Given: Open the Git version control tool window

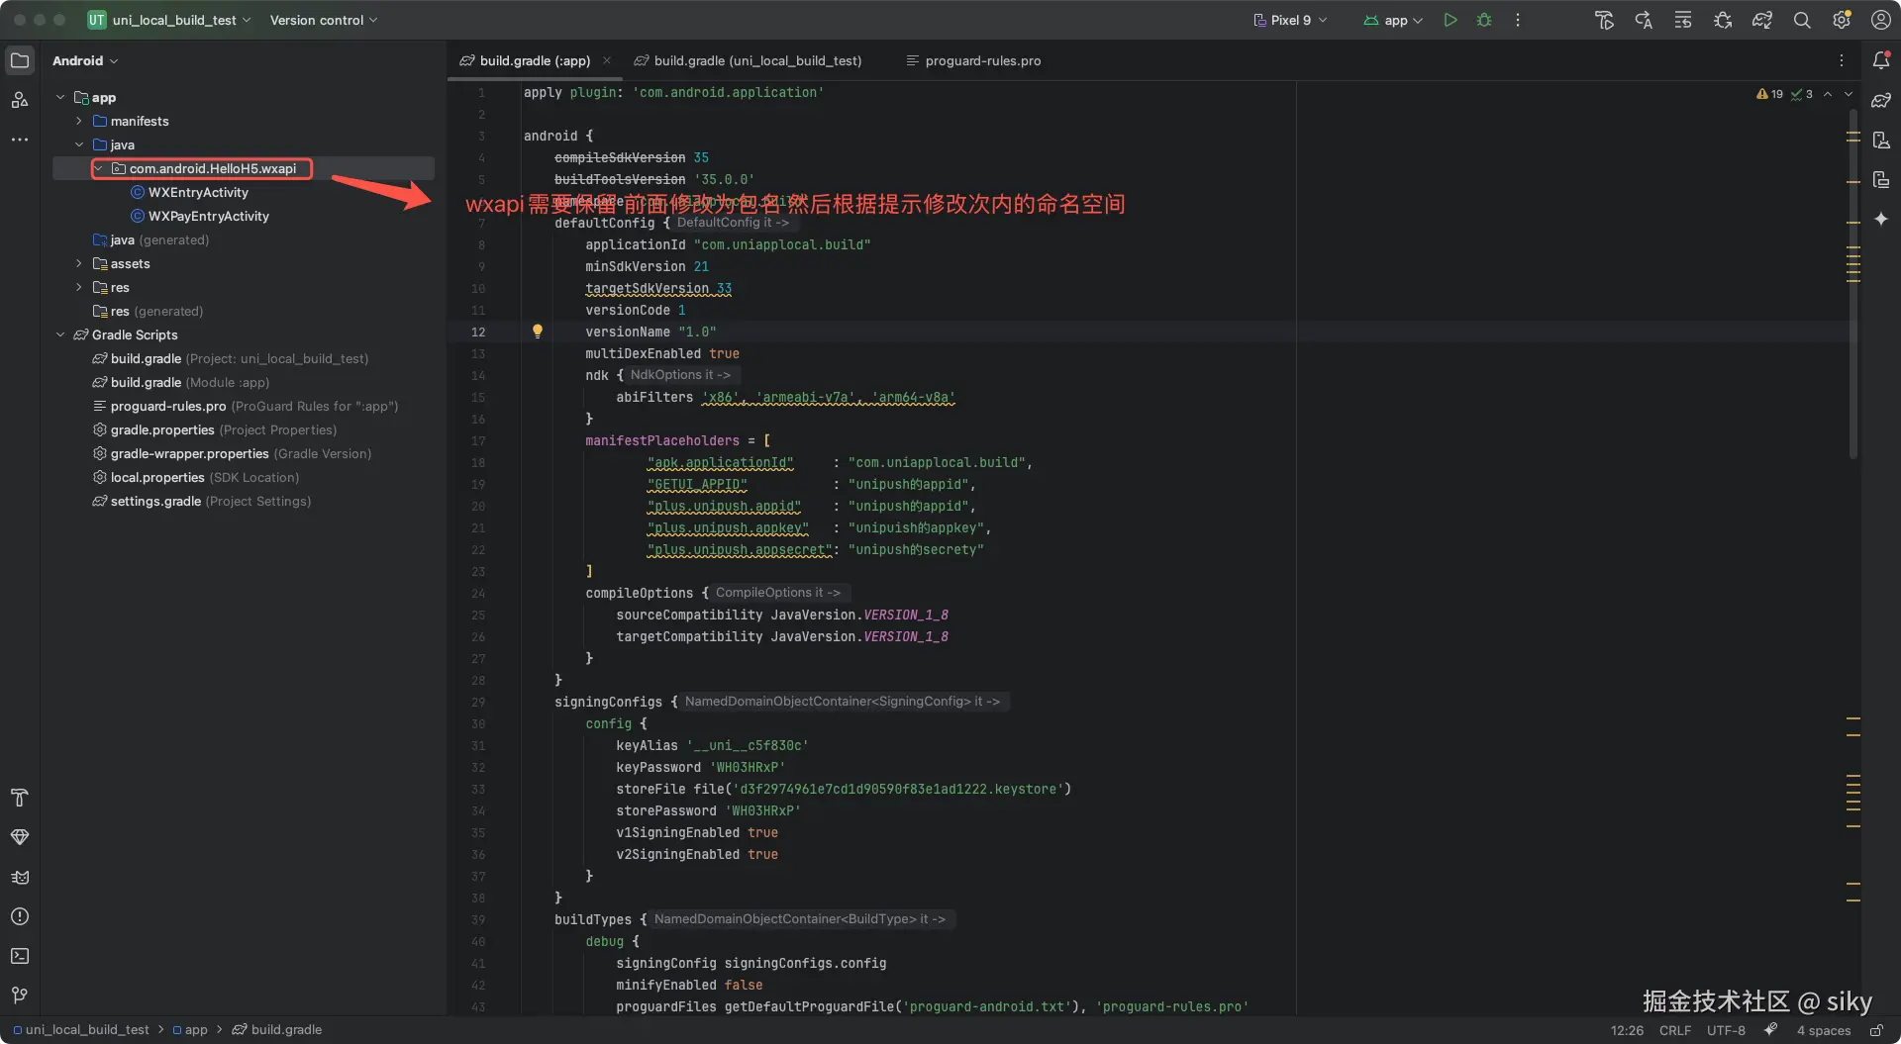Looking at the screenshot, I should pos(20,996).
